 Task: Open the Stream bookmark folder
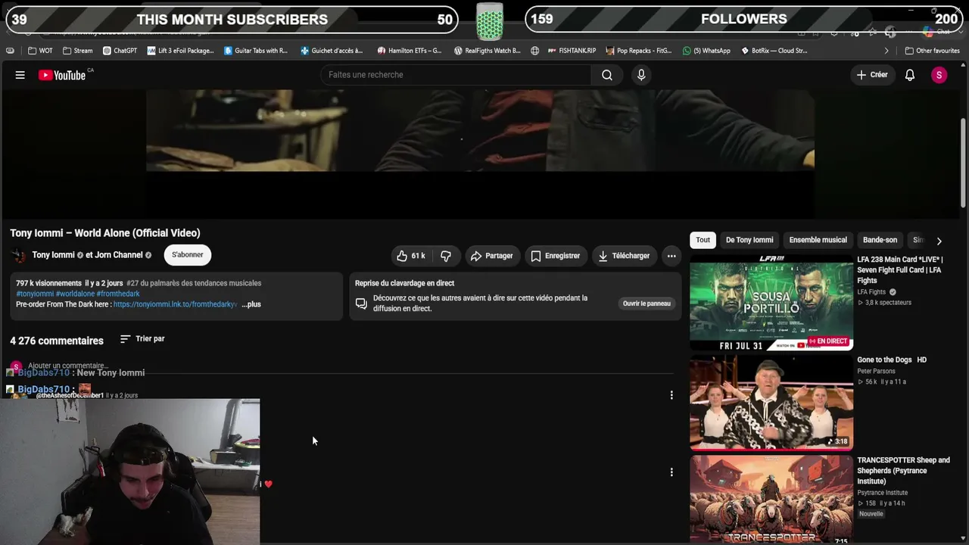pos(77,51)
